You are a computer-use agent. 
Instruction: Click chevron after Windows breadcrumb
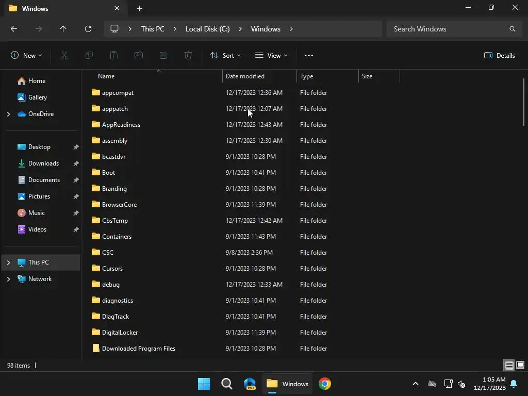[x=291, y=29]
